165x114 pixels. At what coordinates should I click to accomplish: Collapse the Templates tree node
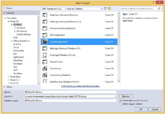5,18
